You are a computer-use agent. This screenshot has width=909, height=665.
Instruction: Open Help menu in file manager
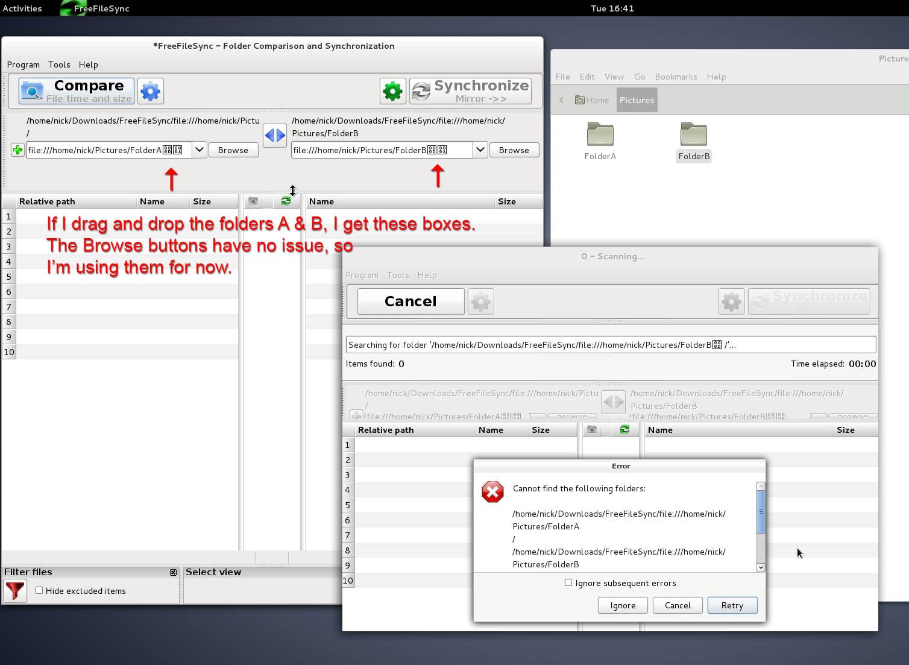[717, 77]
